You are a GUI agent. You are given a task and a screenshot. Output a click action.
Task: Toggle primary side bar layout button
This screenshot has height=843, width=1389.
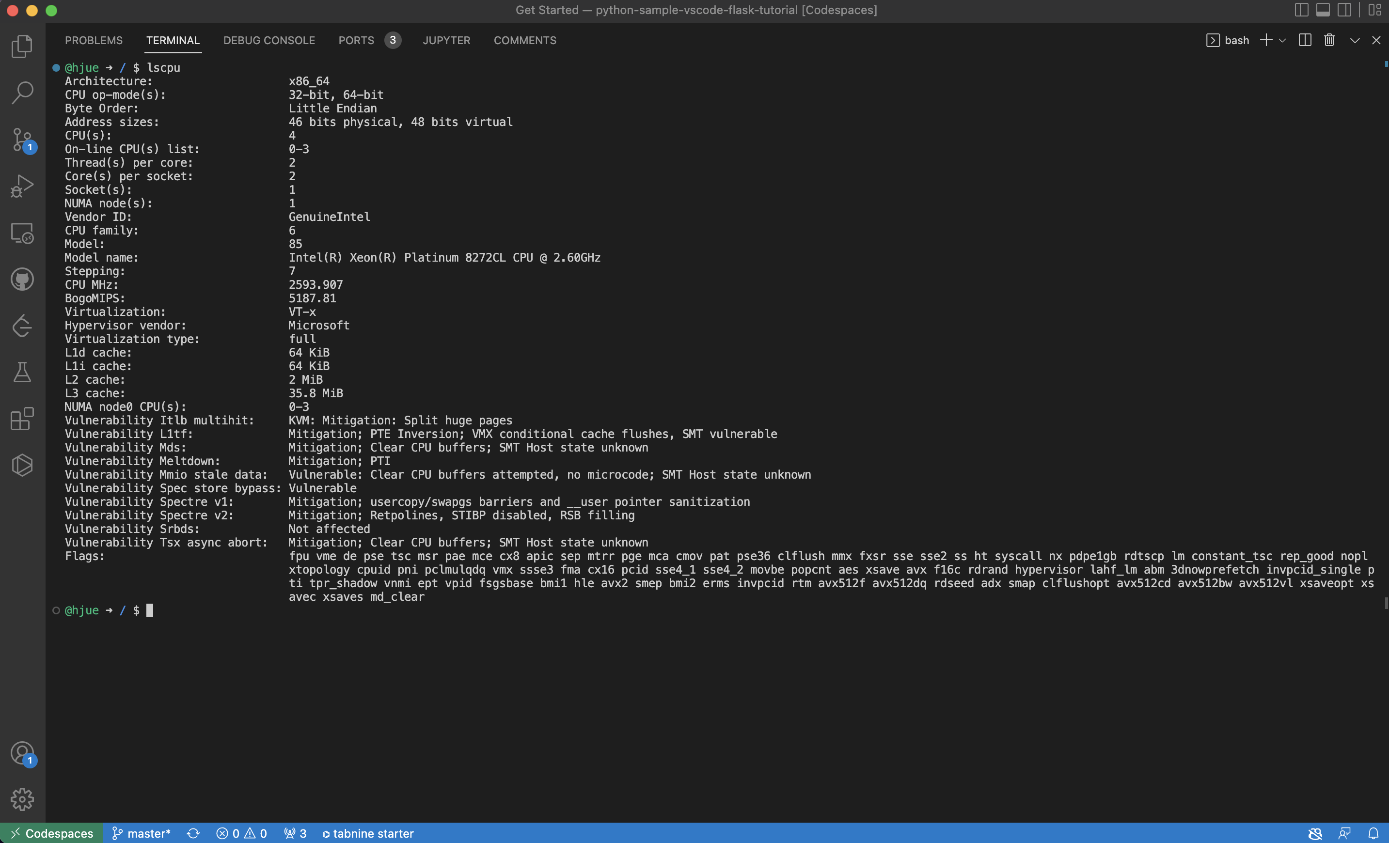click(1302, 10)
